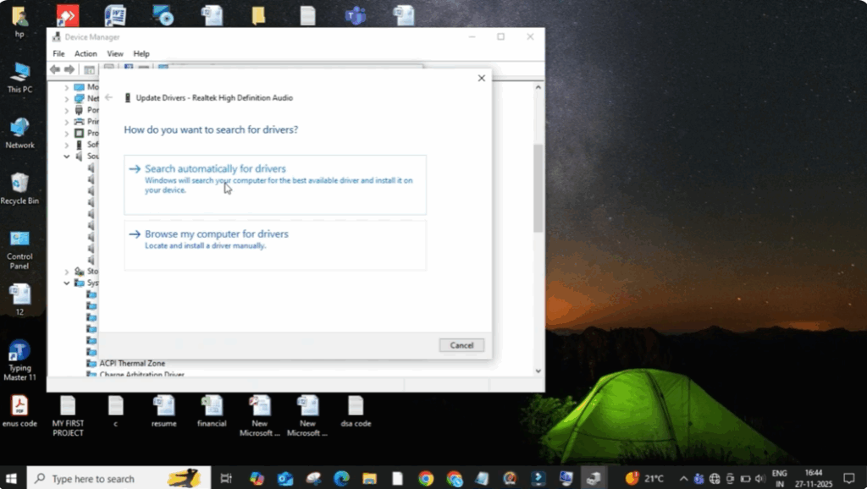Image resolution: width=867 pixels, height=489 pixels.
Task: Open the View menu in Device Manager
Action: pos(115,52)
